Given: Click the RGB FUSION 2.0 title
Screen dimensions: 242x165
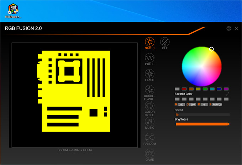Looking at the screenshot, I should click(23, 28).
